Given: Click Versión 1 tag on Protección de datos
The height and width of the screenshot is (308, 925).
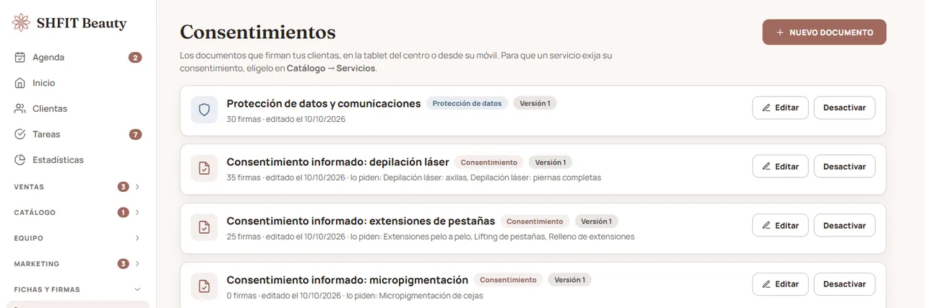Looking at the screenshot, I should click(x=535, y=103).
